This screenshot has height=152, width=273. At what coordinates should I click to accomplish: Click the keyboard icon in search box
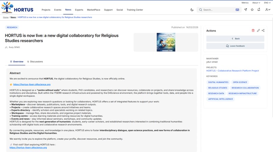pos(237,10)
